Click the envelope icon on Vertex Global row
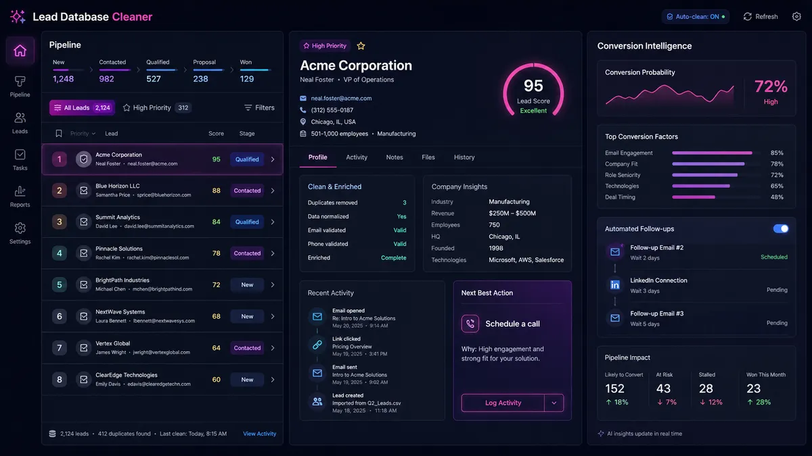This screenshot has width=812, height=456. pos(83,348)
